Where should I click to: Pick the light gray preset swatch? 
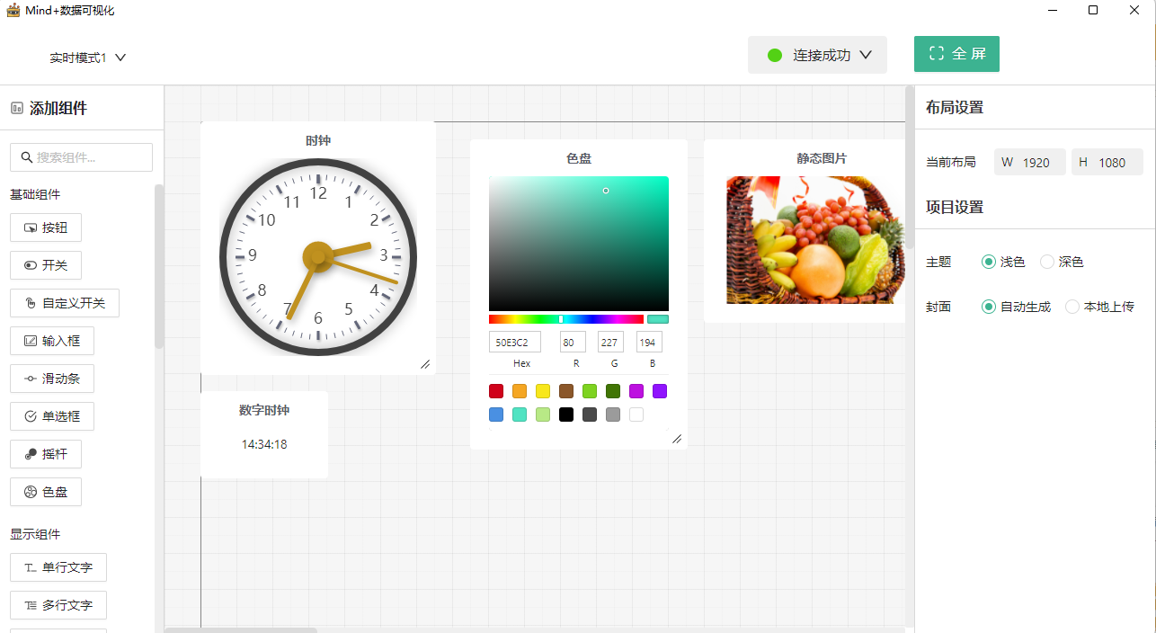click(x=613, y=415)
